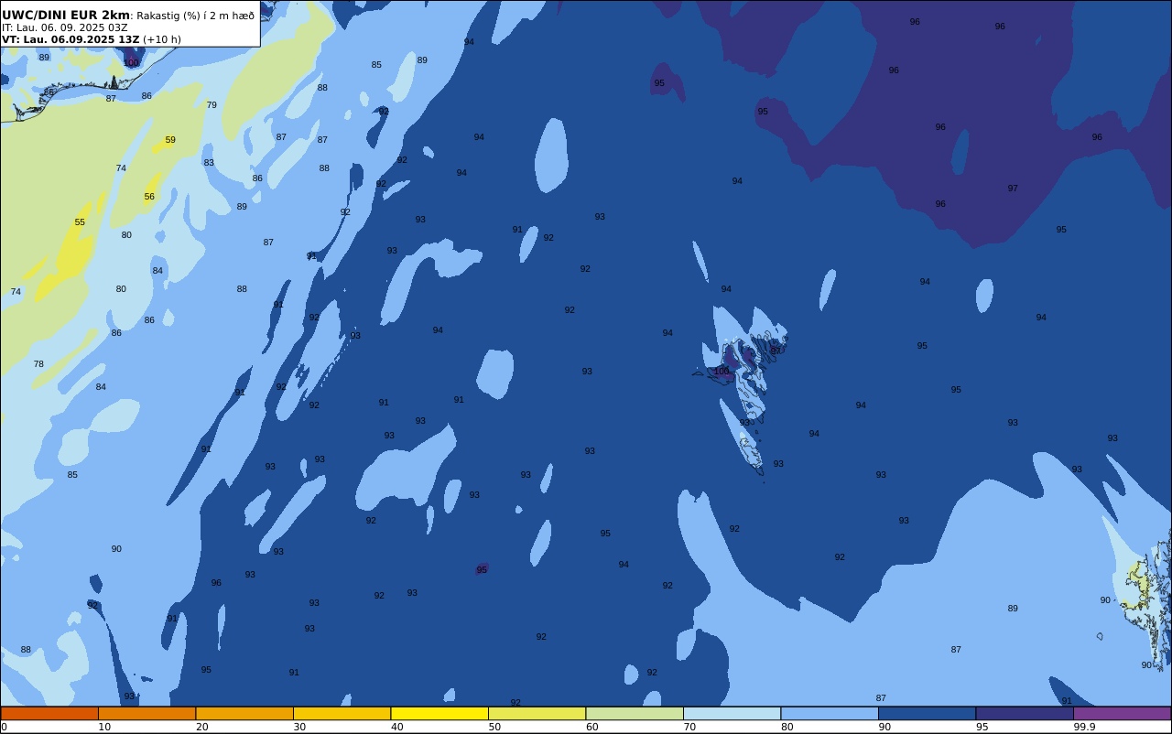
Task: Click the humidity value 55 on map
Action: (80, 222)
